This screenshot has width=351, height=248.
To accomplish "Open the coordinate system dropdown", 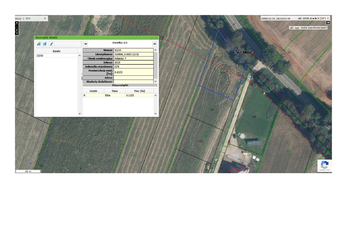I will (313, 18).
